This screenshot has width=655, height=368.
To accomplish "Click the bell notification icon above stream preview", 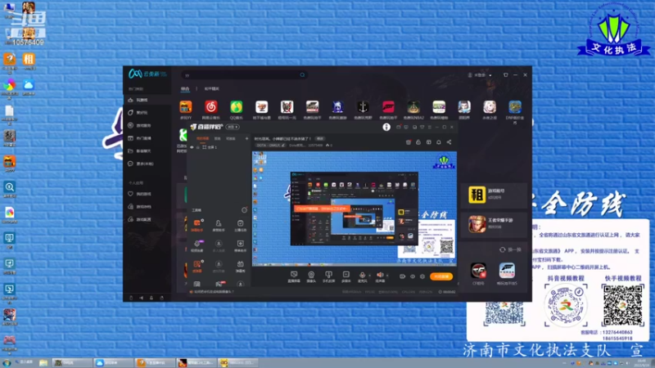I will pyautogui.click(x=439, y=142).
